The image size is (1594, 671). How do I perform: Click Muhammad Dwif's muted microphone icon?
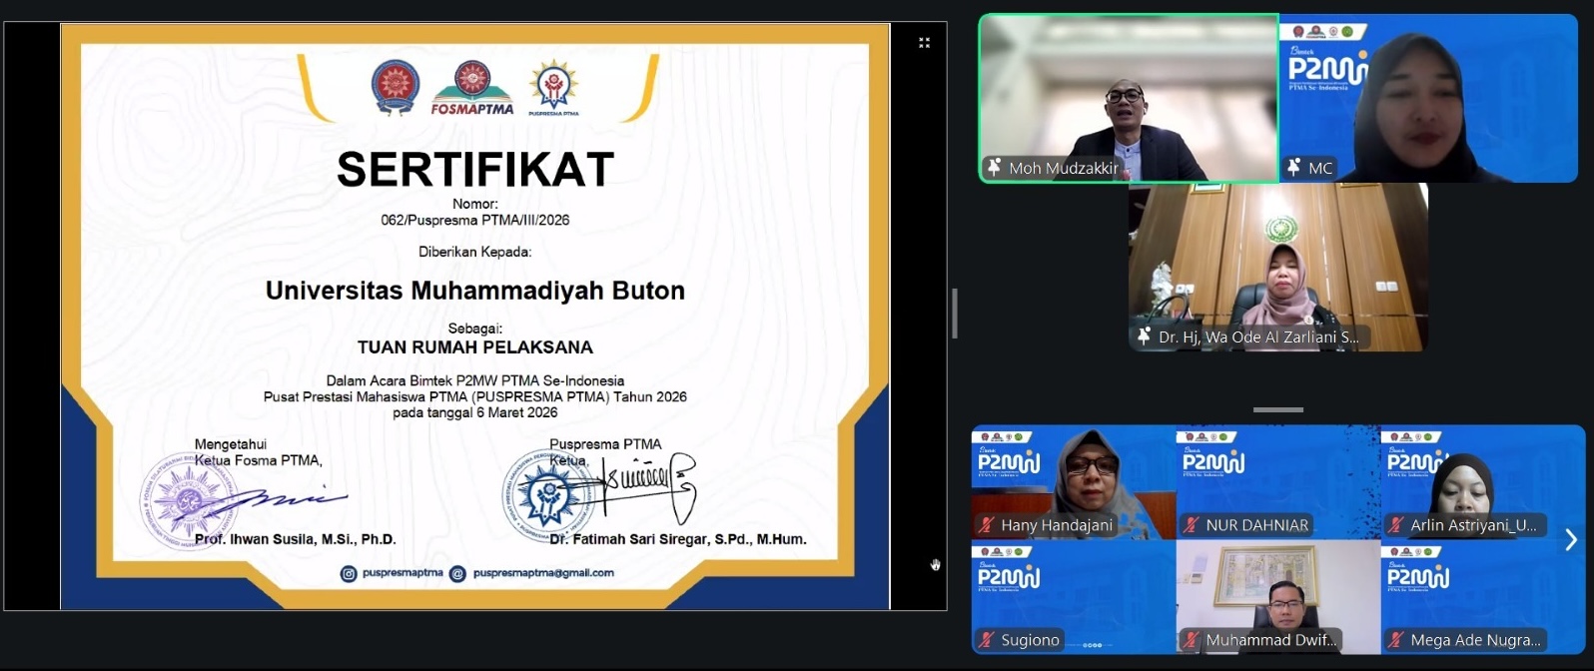[1191, 640]
